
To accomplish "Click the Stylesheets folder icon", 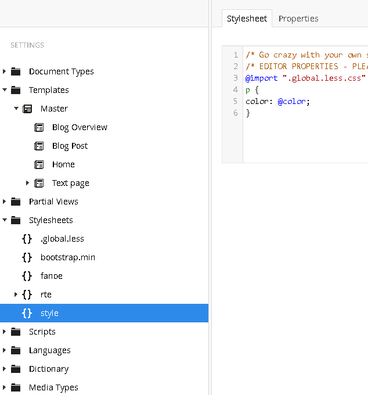I will [16, 220].
